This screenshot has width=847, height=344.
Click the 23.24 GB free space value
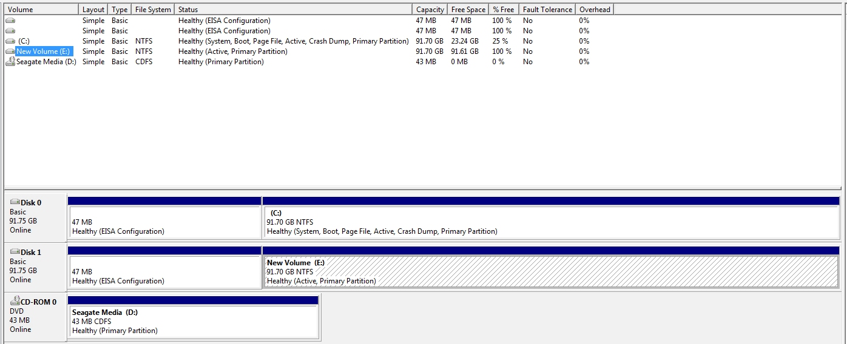pyautogui.click(x=465, y=41)
